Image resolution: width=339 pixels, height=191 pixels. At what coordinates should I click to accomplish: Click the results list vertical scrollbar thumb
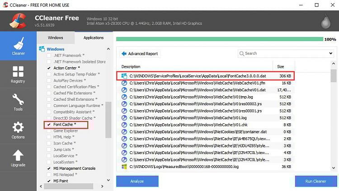click(334, 75)
